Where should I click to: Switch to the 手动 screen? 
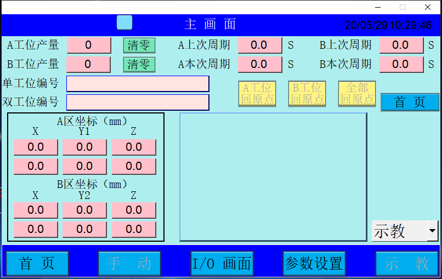(129, 264)
